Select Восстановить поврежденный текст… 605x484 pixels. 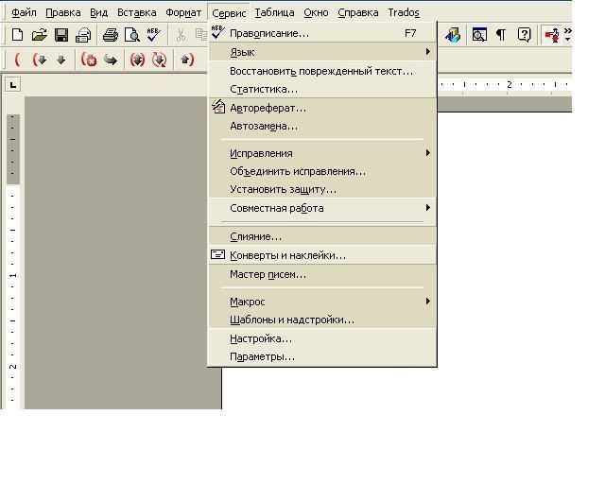pos(322,71)
